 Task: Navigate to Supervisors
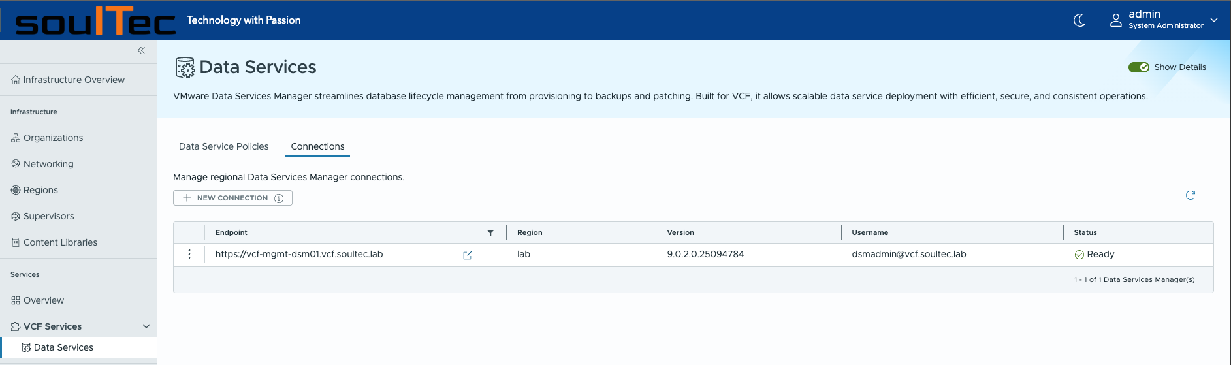pyautogui.click(x=48, y=216)
